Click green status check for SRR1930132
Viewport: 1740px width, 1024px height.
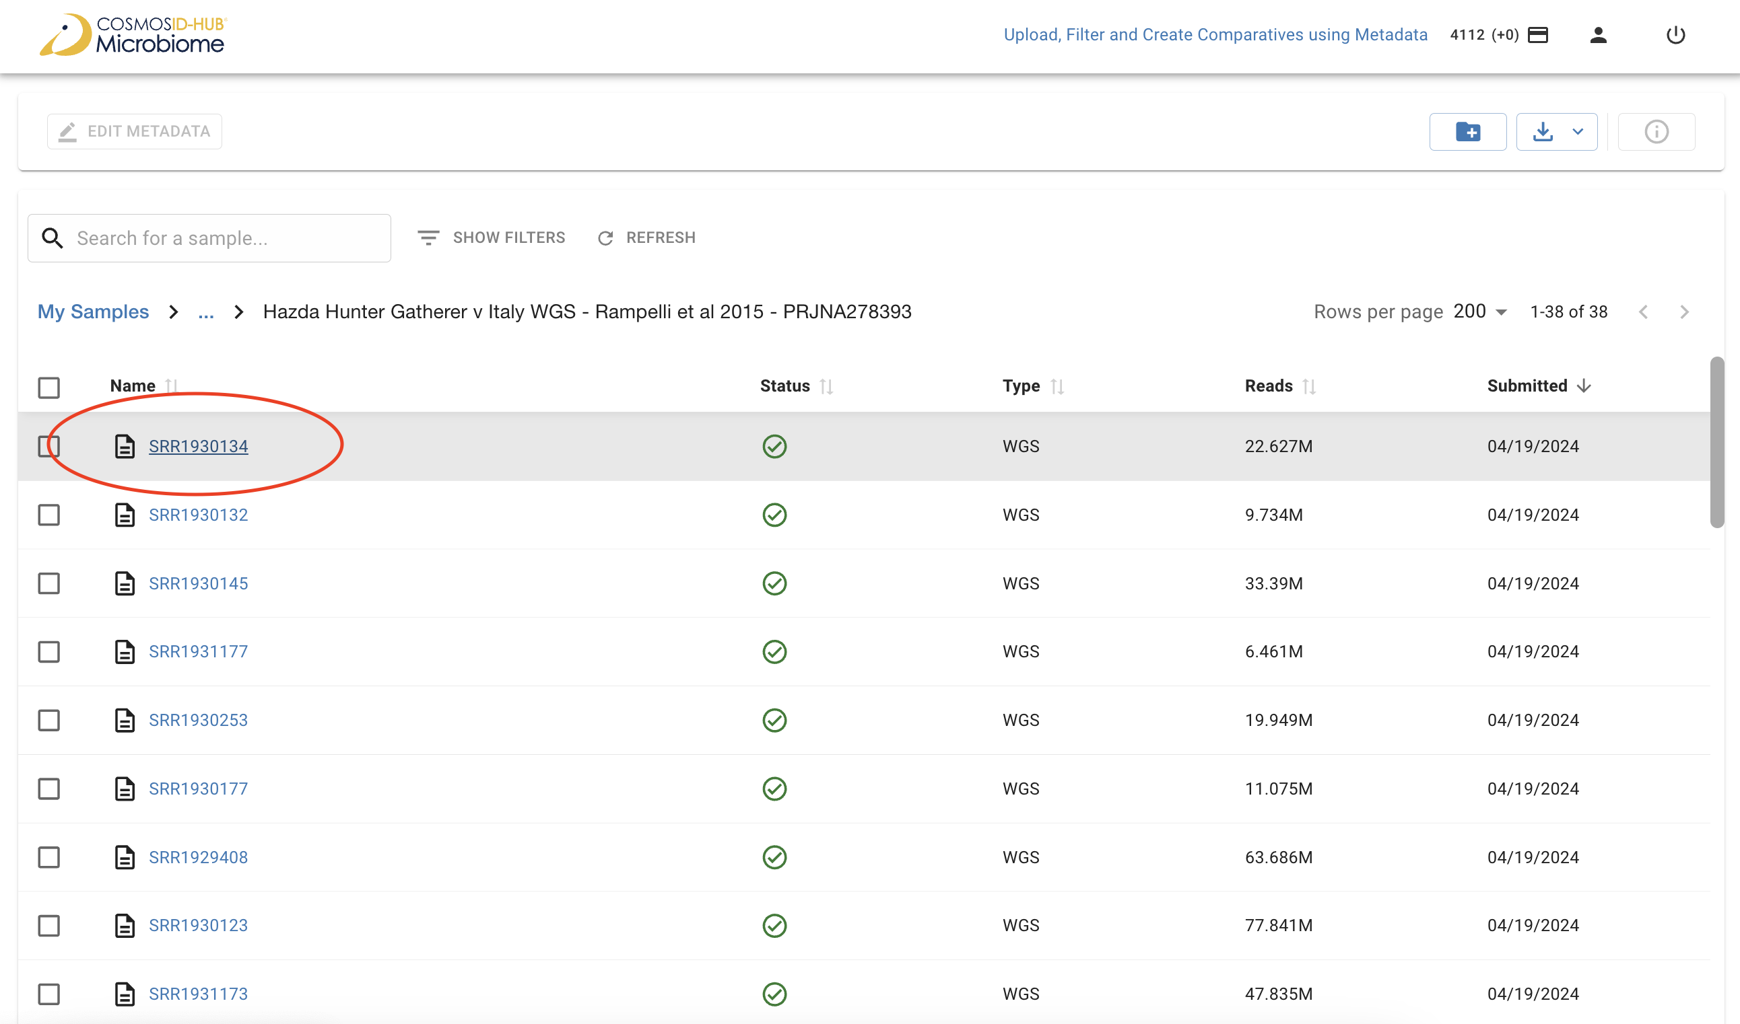click(x=774, y=515)
